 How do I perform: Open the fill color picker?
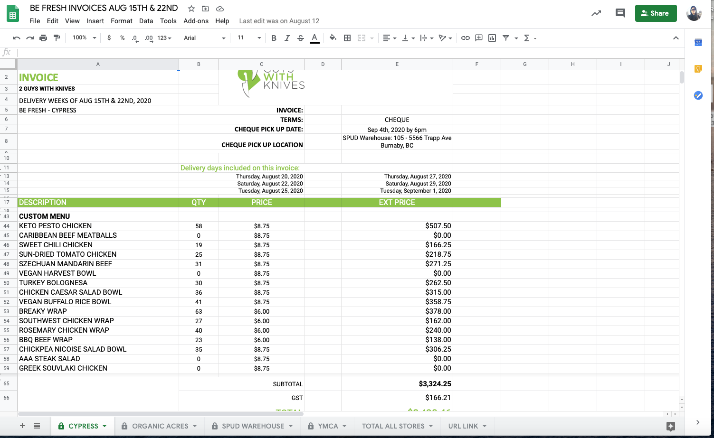pos(333,38)
